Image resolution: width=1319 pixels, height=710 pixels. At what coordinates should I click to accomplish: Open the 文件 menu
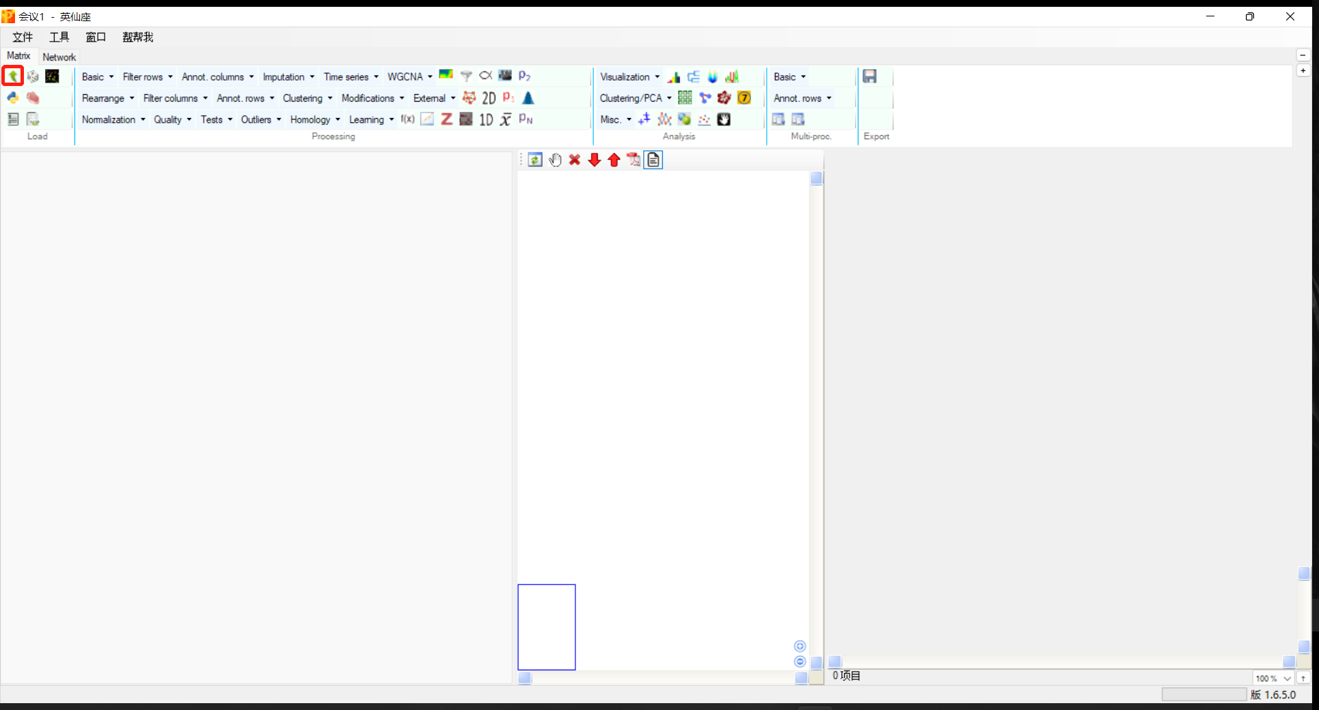point(23,37)
